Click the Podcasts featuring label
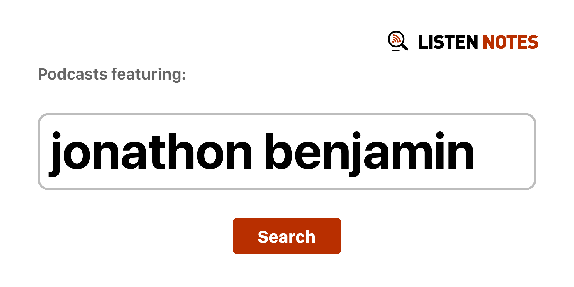 click(x=112, y=74)
